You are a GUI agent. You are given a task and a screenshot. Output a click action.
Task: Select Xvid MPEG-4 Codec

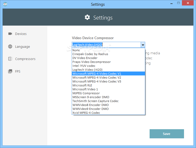(x=108, y=113)
